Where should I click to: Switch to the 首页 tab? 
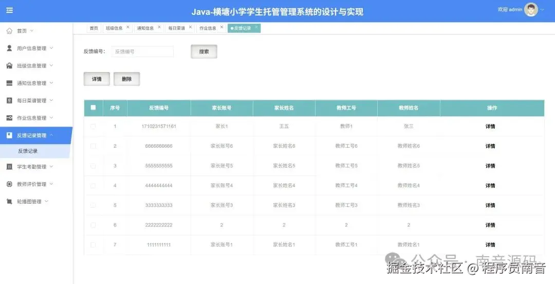[94, 28]
